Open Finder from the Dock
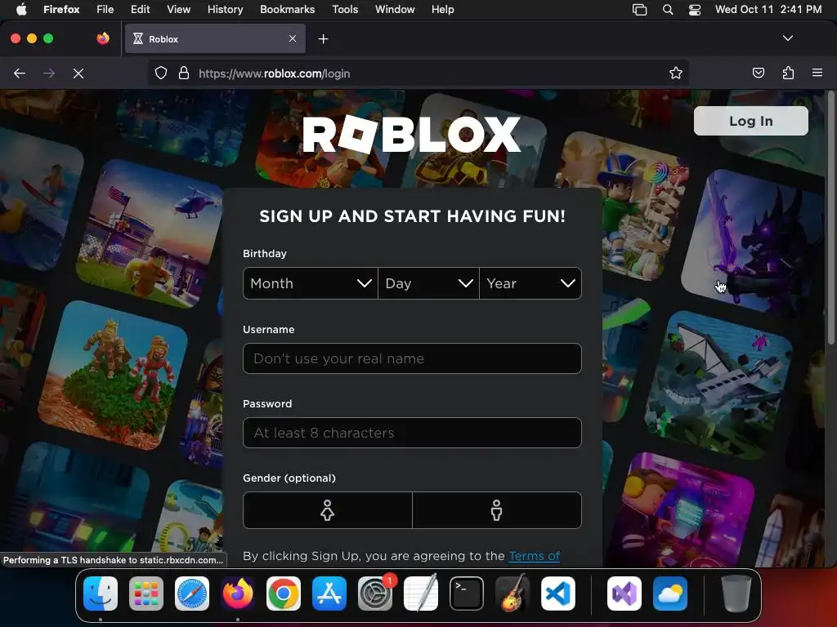The image size is (837, 627). pyautogui.click(x=101, y=594)
